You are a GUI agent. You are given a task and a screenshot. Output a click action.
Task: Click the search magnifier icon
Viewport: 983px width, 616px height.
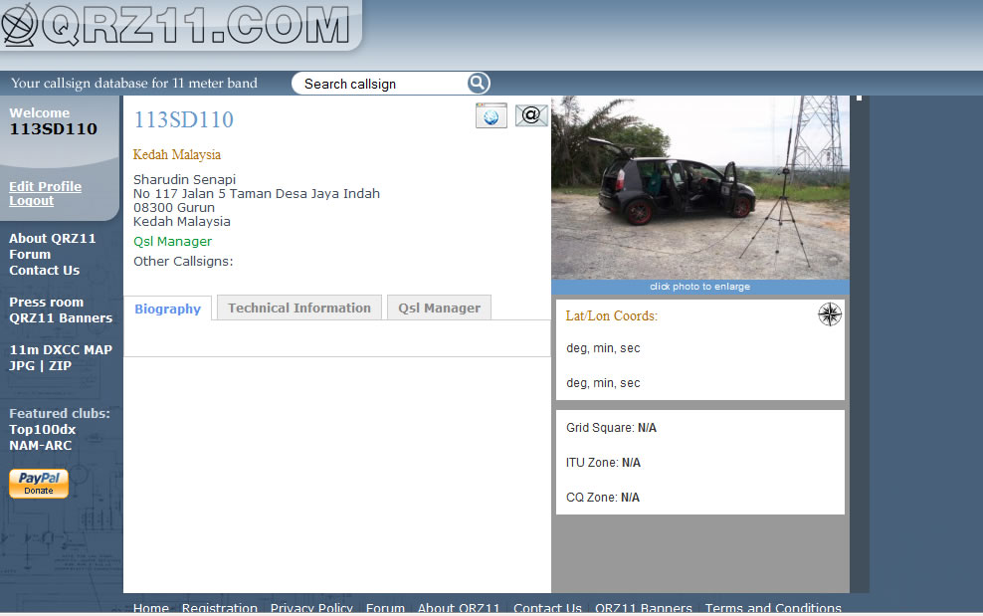[479, 83]
